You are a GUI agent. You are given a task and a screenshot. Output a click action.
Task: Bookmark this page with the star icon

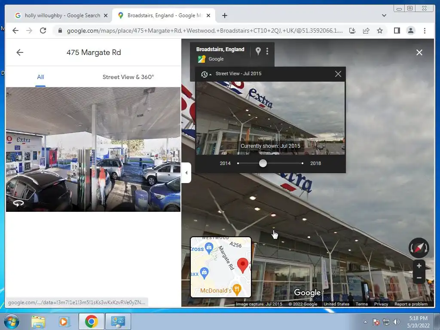point(380,31)
